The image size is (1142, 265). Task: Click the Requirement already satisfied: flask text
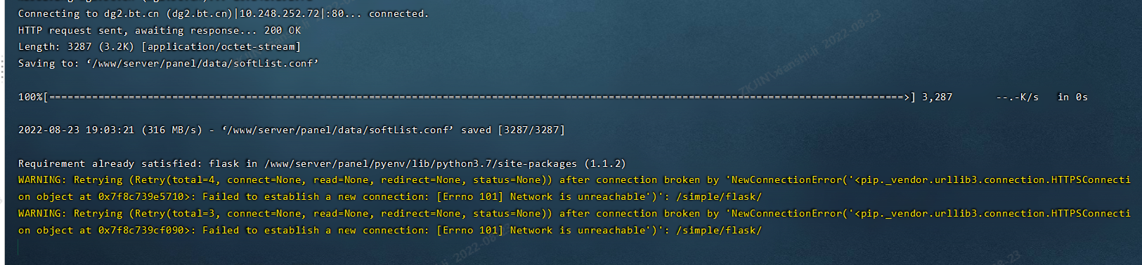pyautogui.click(x=129, y=164)
